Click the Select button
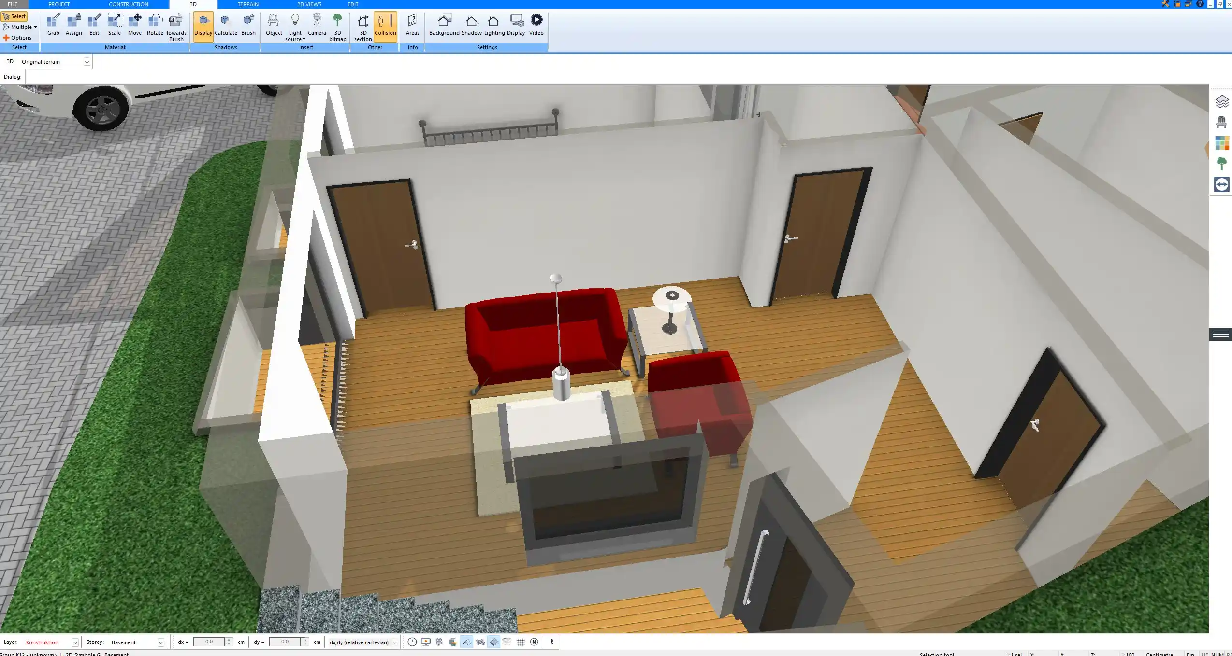The image size is (1232, 656). (x=15, y=16)
